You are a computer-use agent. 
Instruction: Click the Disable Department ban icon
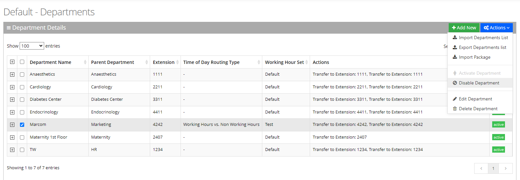[x=455, y=83]
